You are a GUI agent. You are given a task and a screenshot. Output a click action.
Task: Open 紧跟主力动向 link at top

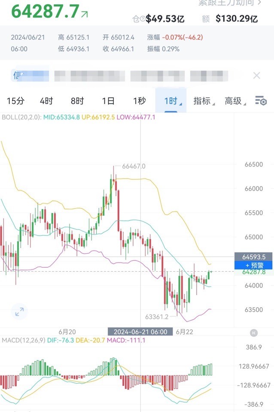pos(230,3)
